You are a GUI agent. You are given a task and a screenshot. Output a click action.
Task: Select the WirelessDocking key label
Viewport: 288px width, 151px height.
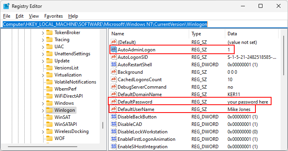[71, 131]
